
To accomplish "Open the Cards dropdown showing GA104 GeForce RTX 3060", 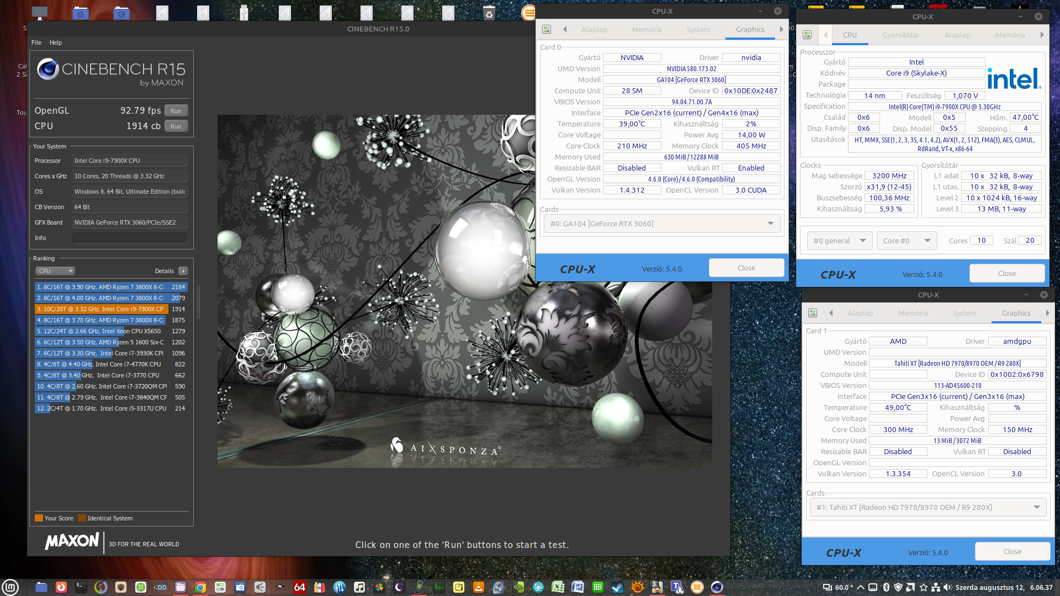I will [x=662, y=223].
